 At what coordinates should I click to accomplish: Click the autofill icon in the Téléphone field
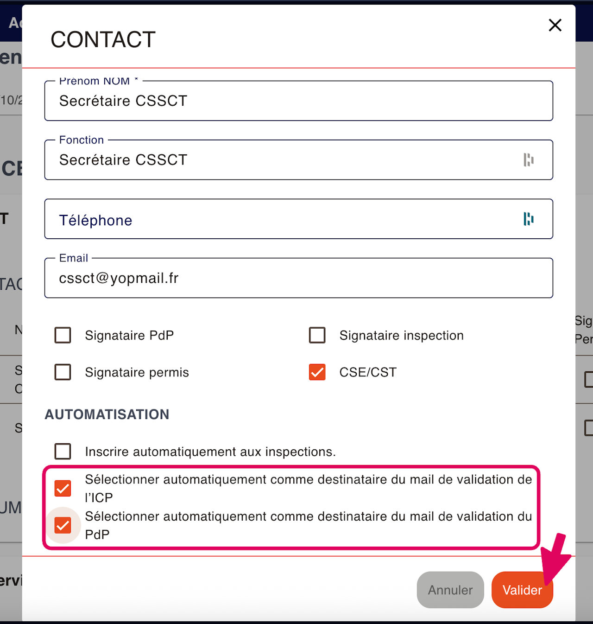pos(529,219)
